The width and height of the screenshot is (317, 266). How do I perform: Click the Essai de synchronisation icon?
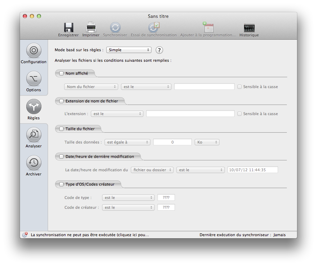pos(154,27)
